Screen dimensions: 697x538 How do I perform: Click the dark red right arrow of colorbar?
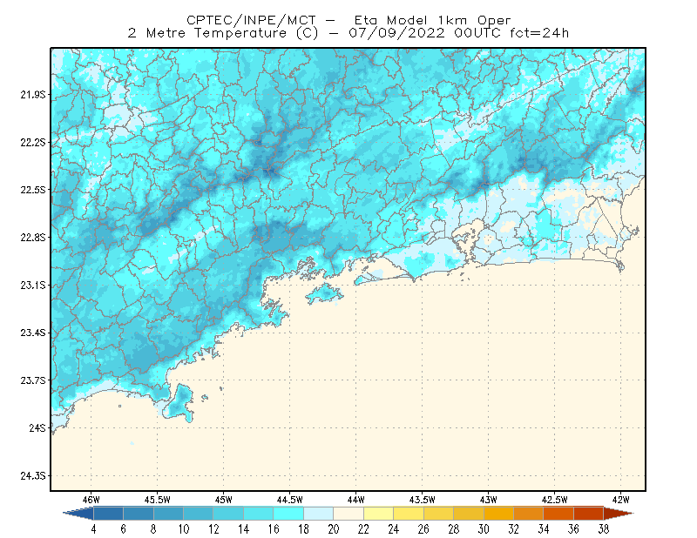pyautogui.click(x=619, y=514)
